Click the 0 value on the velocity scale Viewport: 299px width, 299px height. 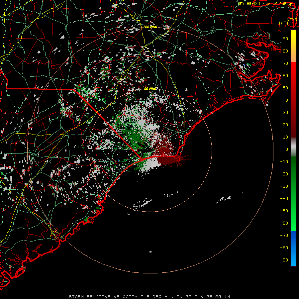pyautogui.click(x=287, y=149)
